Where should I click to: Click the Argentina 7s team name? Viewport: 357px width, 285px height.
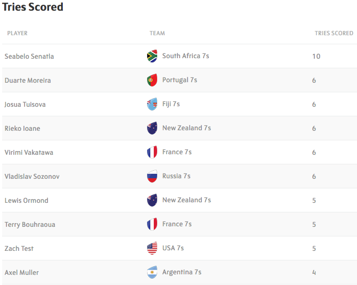click(182, 272)
